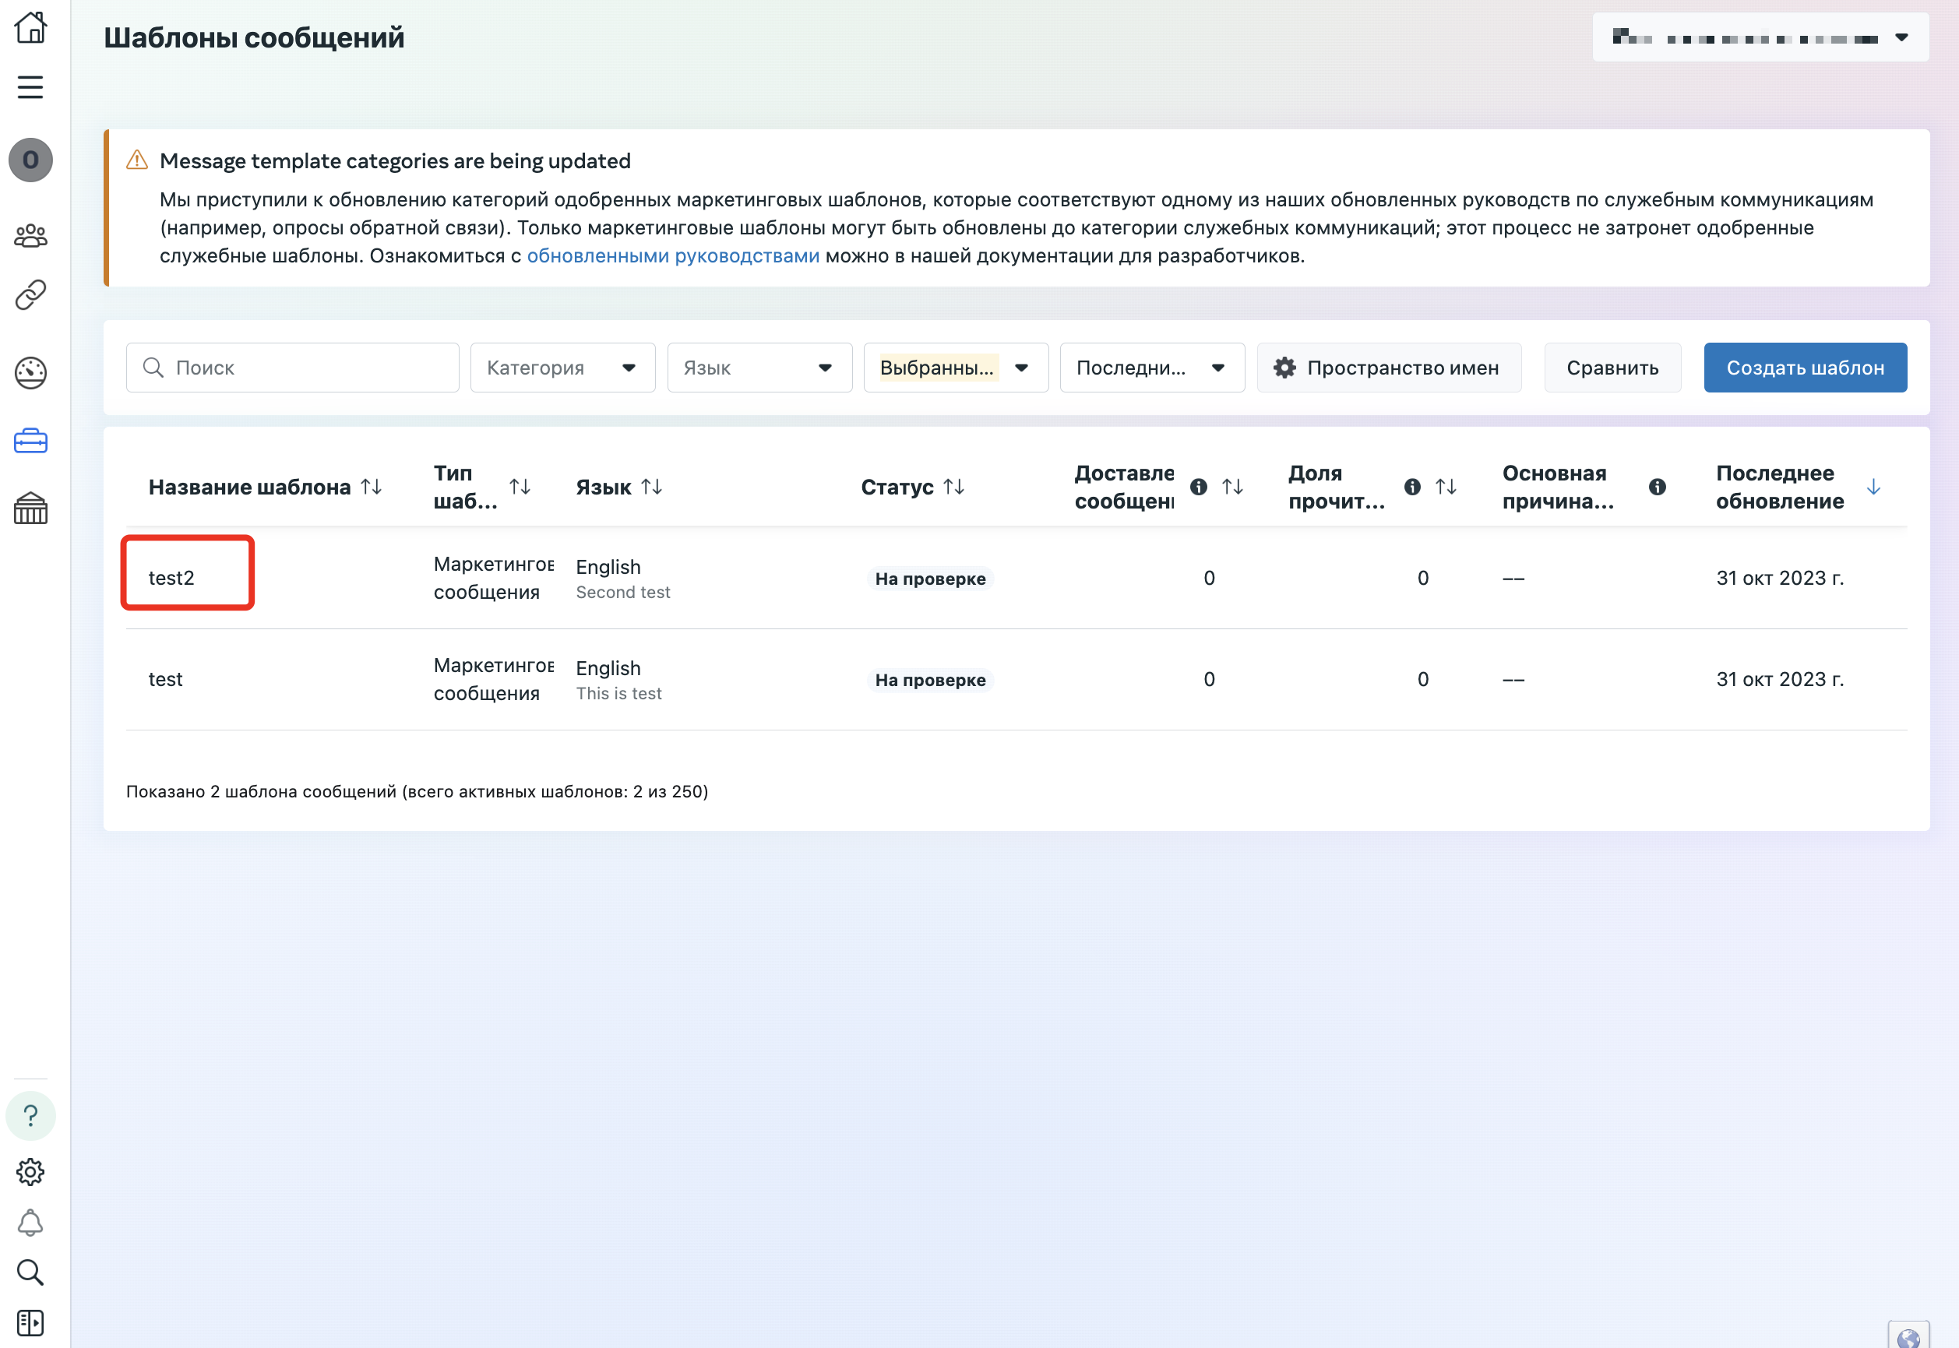Click the warning triangle in the banner
This screenshot has width=1959, height=1348.
tap(137, 160)
